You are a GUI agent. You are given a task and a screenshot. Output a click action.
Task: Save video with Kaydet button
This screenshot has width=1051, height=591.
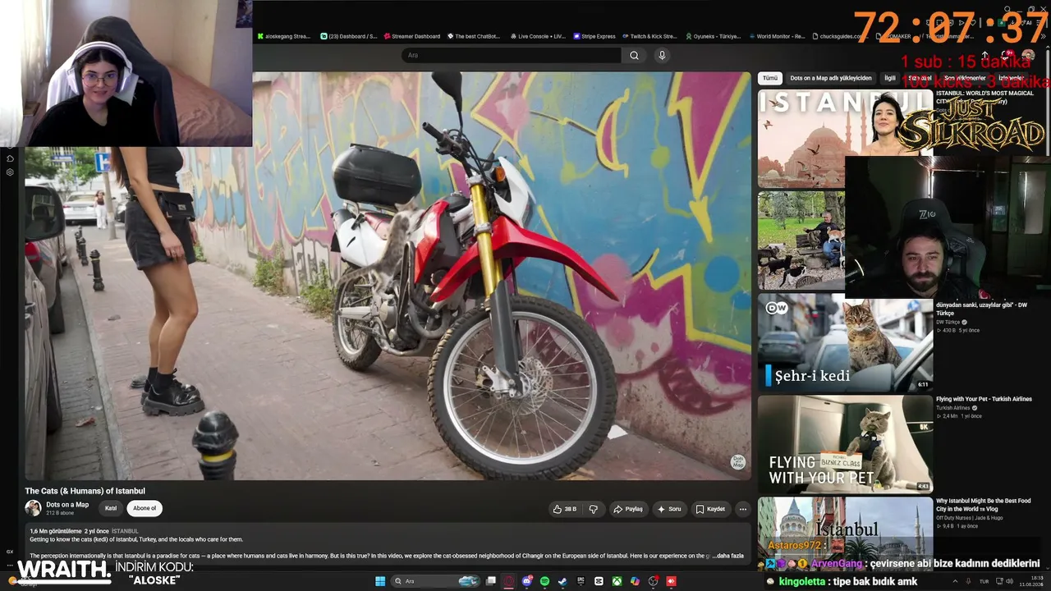click(710, 509)
